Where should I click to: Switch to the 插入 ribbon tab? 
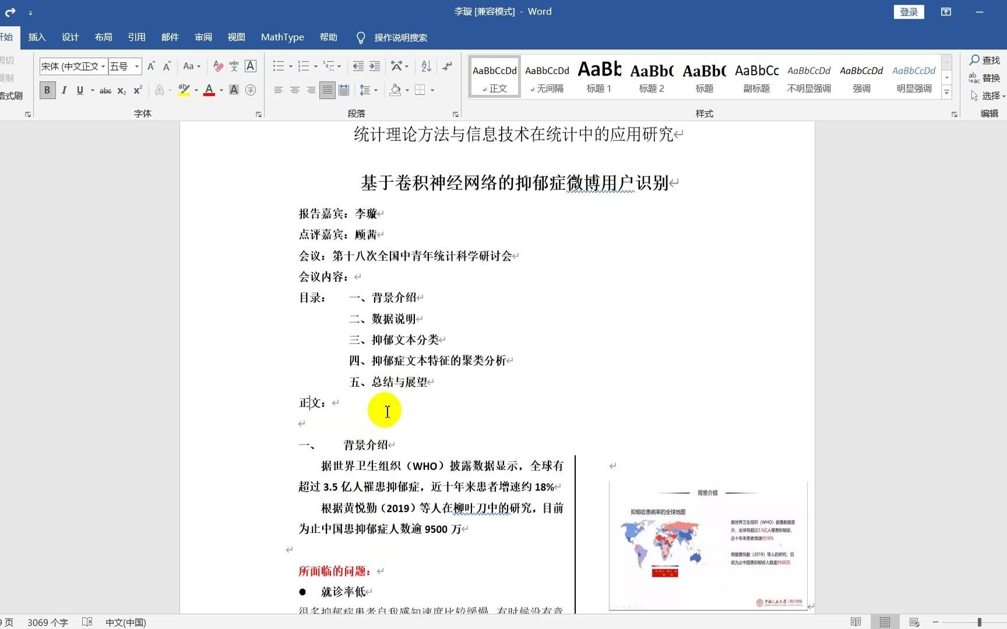click(37, 37)
